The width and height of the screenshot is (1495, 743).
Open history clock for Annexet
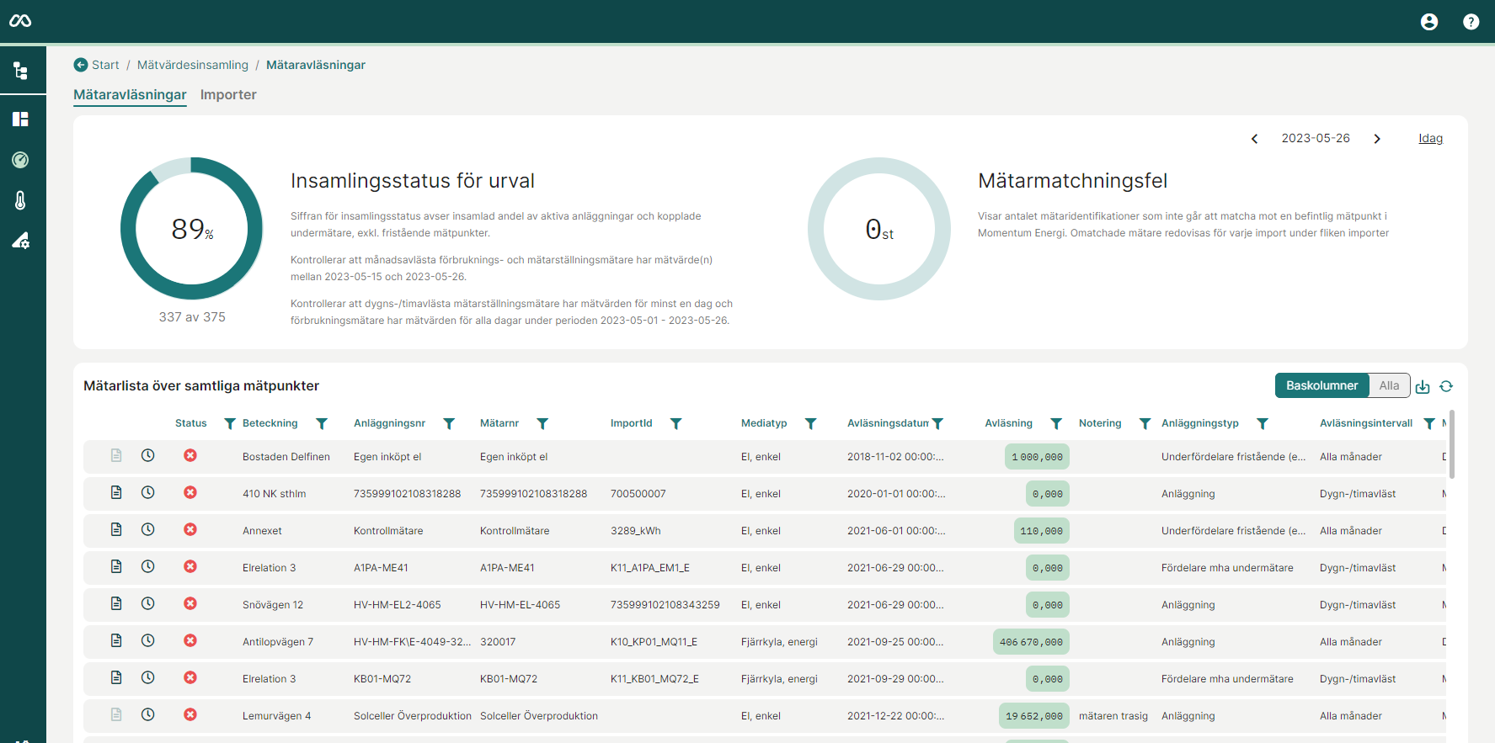point(147,529)
